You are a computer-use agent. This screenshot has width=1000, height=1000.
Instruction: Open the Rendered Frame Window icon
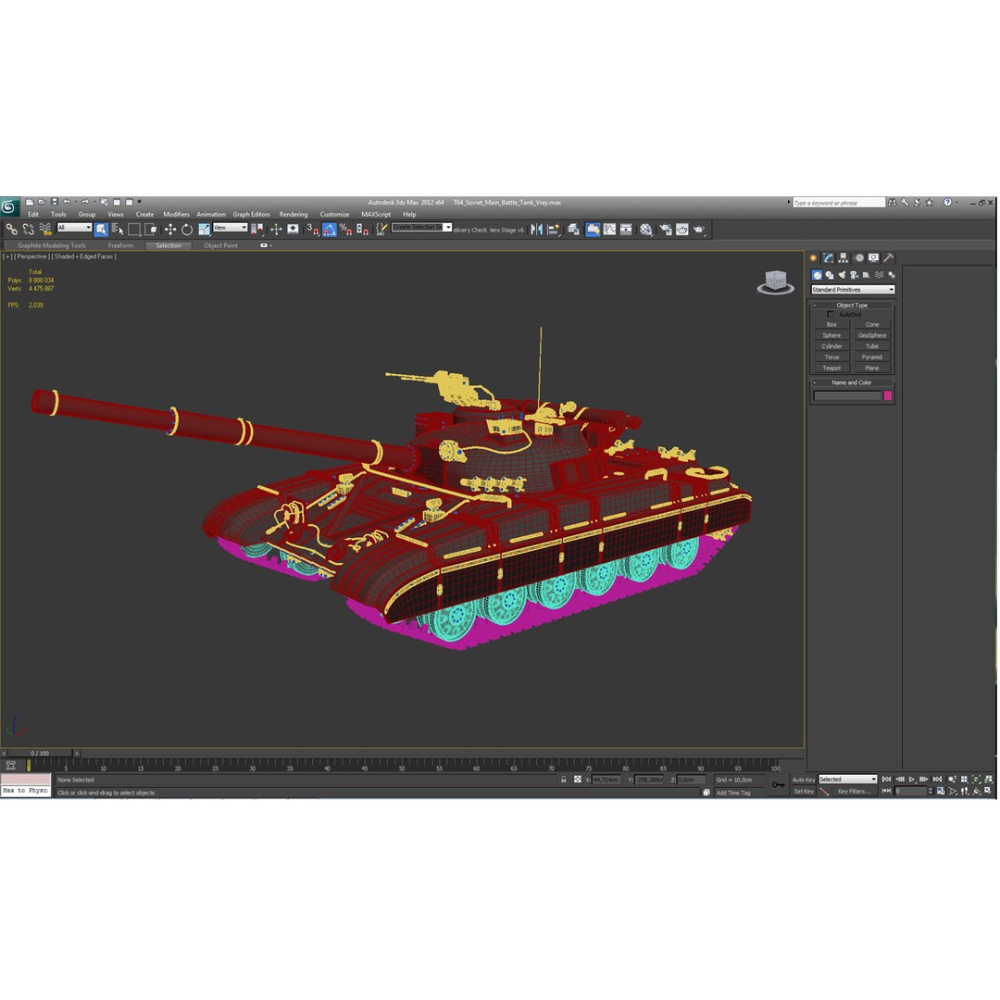[x=682, y=229]
